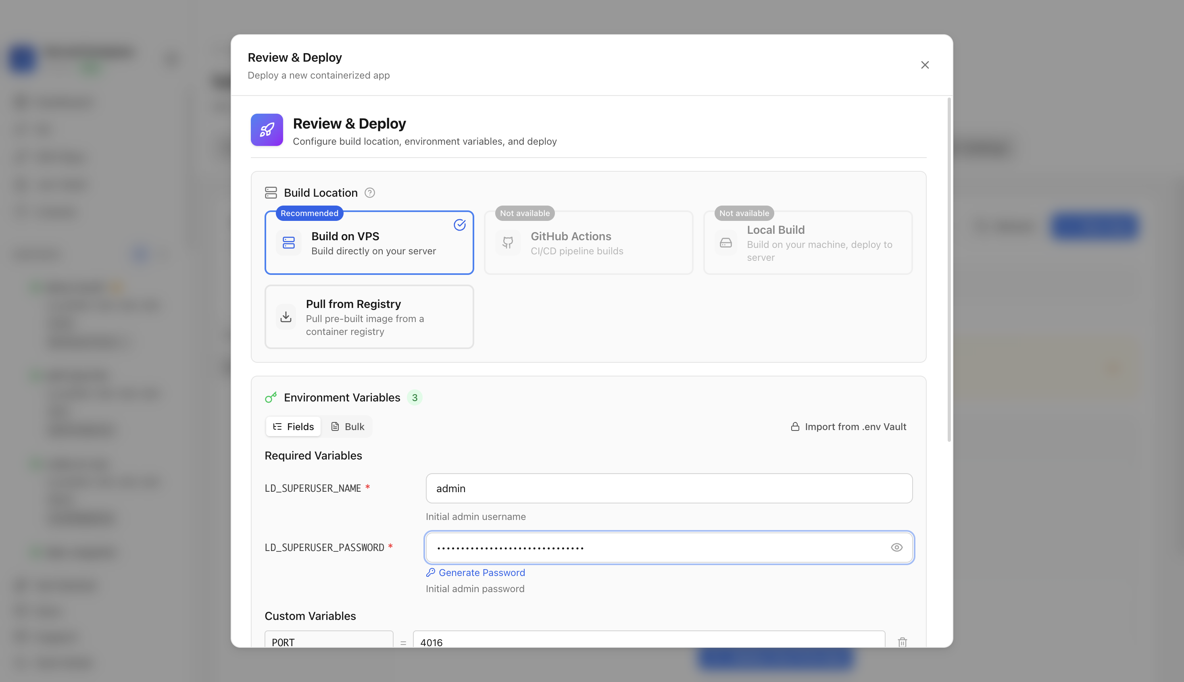
Task: Click the GitHub Actions octocat icon
Action: pos(508,243)
